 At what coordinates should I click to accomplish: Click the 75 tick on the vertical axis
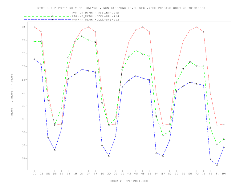(x=23, y=53)
